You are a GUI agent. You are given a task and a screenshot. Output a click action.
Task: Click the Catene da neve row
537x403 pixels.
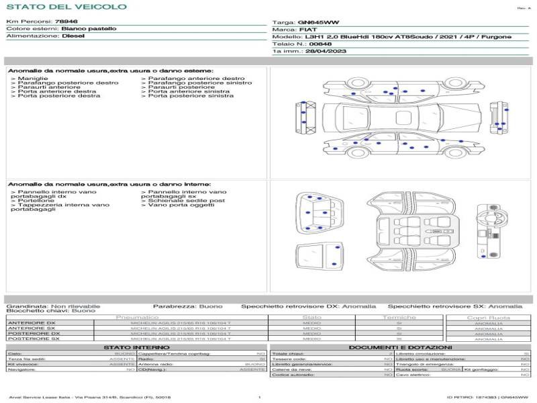point(332,369)
